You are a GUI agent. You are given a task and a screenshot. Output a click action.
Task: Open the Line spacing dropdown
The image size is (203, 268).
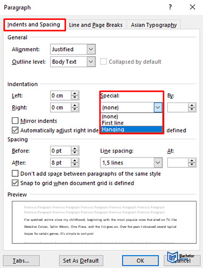point(158,162)
